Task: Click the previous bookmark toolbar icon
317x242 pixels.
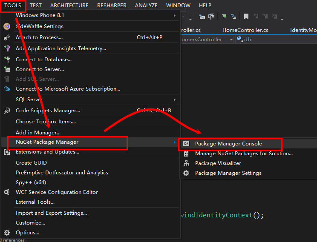Action: (x=256, y=16)
